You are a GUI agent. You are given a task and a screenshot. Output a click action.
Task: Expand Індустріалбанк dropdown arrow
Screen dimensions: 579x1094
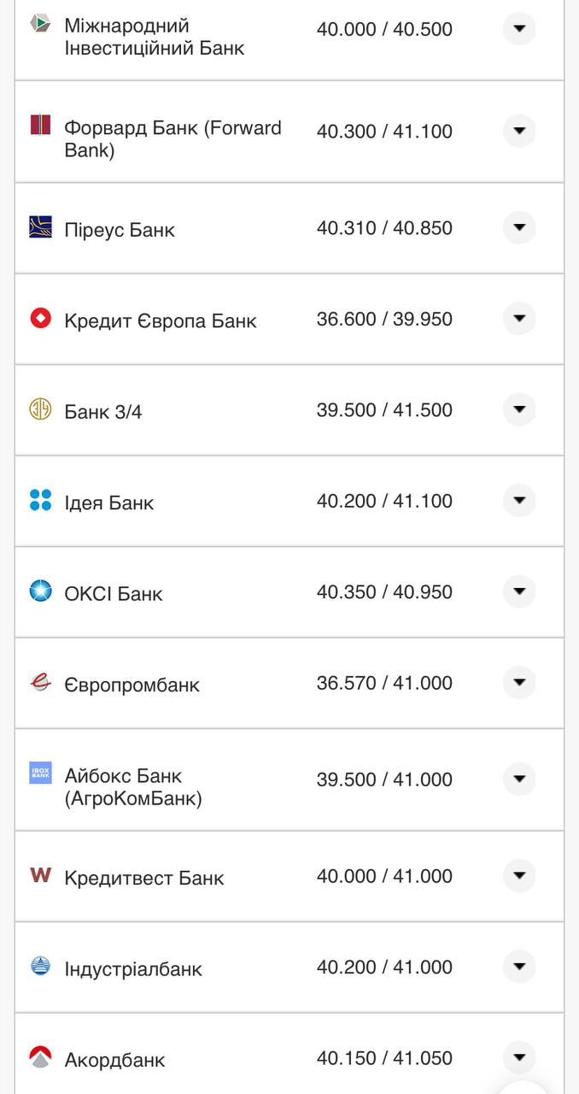point(518,967)
